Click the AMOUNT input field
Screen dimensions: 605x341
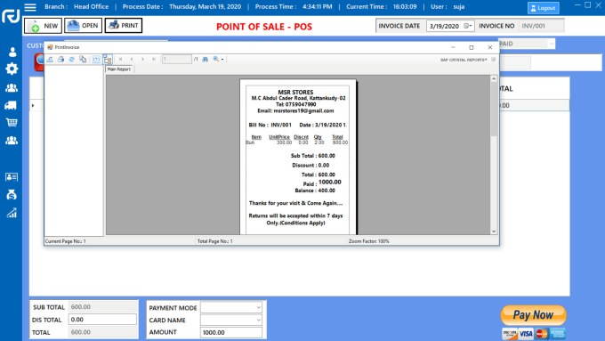pyautogui.click(x=231, y=332)
